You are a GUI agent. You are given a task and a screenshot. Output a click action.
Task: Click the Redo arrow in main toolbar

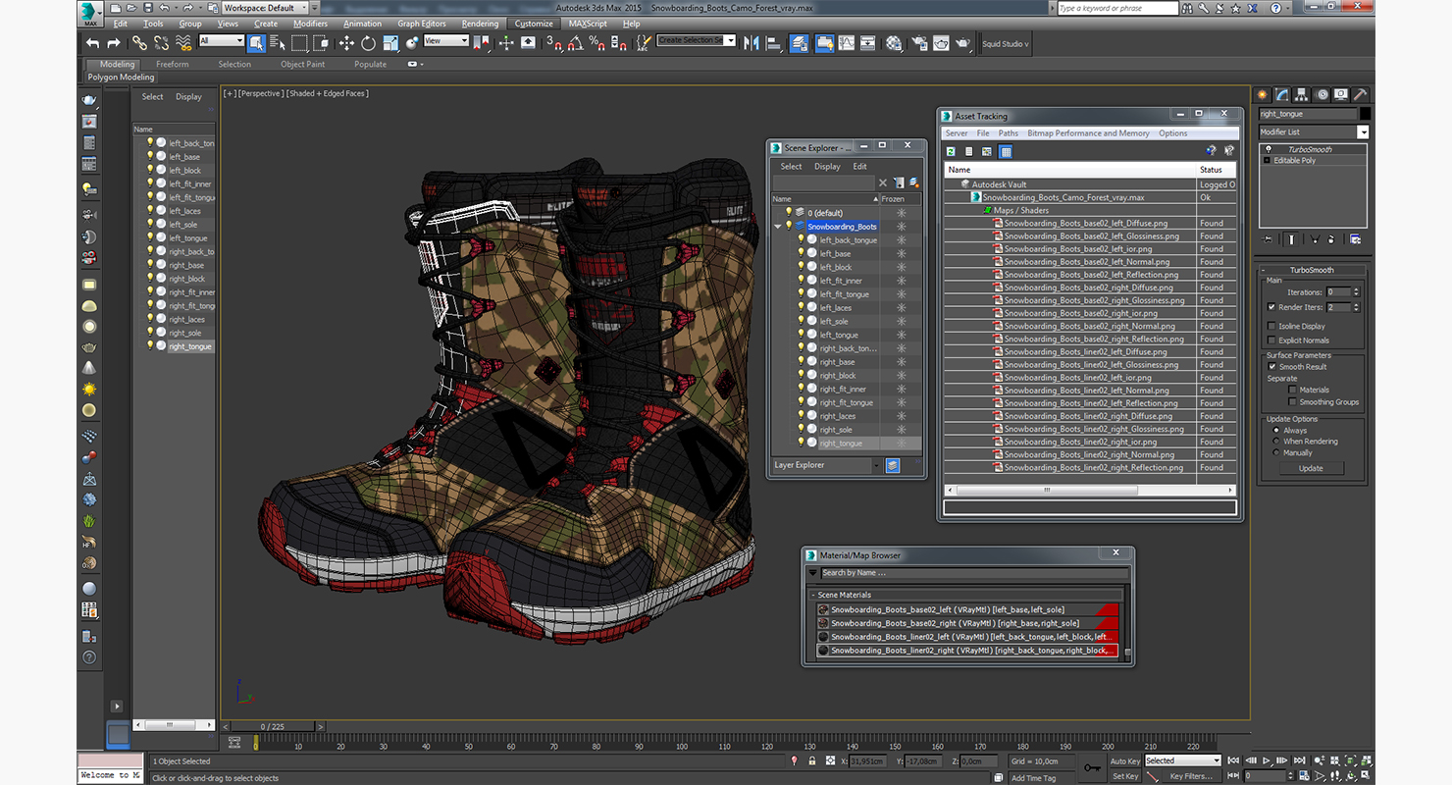point(114,43)
